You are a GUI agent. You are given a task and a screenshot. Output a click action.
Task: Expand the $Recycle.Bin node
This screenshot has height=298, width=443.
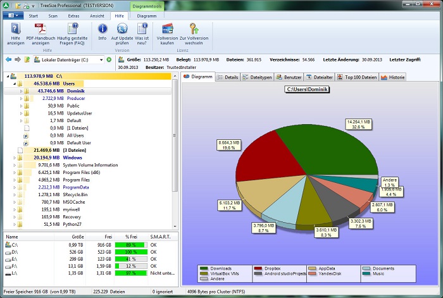(x=15, y=195)
